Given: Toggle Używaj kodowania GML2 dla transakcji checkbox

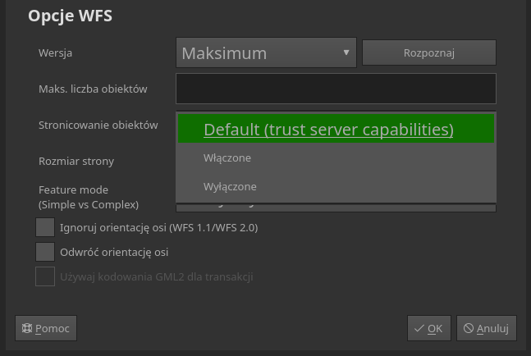Looking at the screenshot, I should [x=45, y=276].
